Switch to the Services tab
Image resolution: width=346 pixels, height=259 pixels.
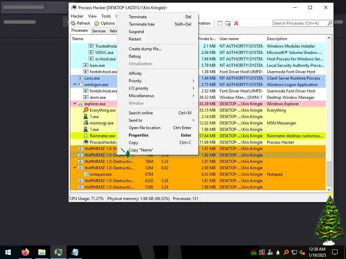click(99, 31)
